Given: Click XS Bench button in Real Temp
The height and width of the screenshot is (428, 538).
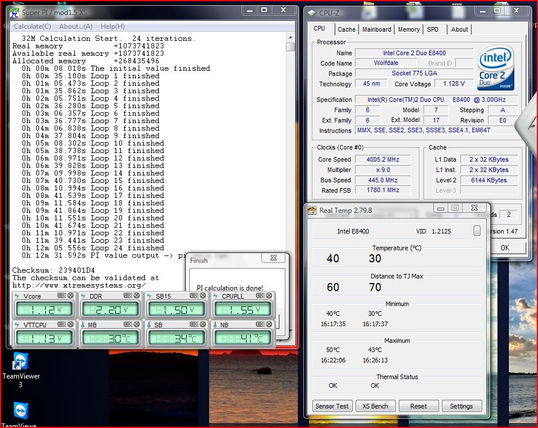Looking at the screenshot, I should pyautogui.click(x=375, y=406).
